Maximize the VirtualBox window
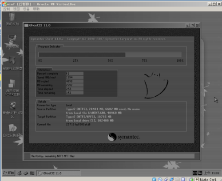This screenshot has height=181, width=222. click(214, 4)
